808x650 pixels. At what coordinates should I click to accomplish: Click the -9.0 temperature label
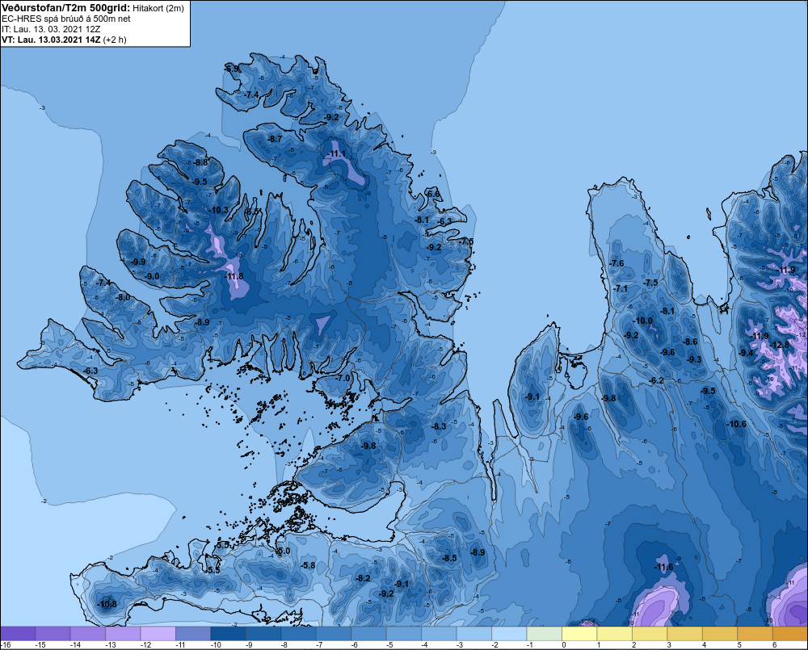point(152,277)
